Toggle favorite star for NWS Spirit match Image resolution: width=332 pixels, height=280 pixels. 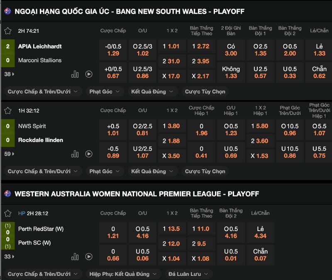pyautogui.click(x=7, y=111)
